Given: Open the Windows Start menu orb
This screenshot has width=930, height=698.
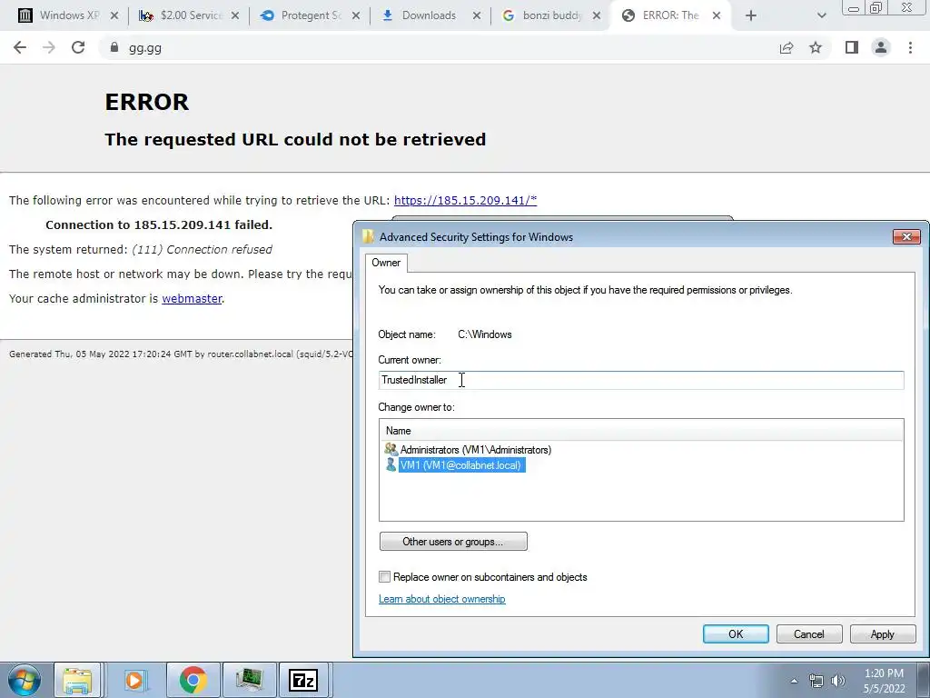Looking at the screenshot, I should [24, 680].
